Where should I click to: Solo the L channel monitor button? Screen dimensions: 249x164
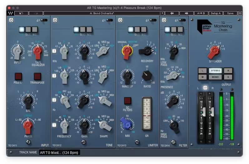203,71
